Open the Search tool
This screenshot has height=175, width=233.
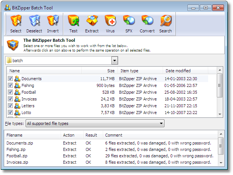(x=165, y=24)
